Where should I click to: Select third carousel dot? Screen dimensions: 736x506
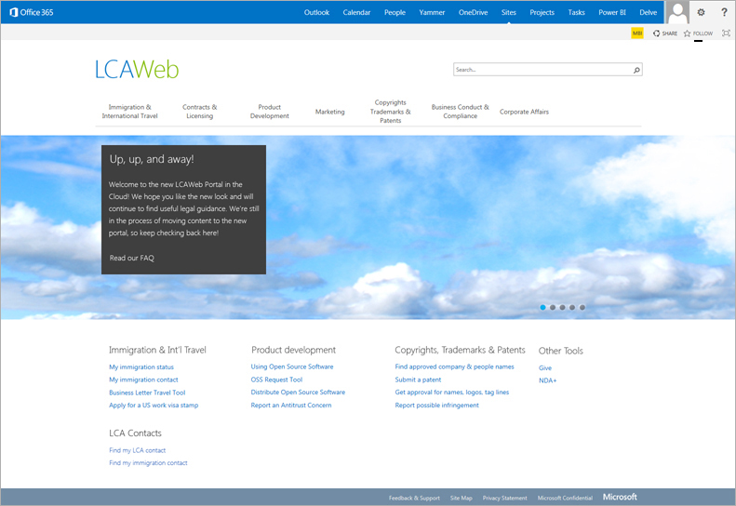pos(562,308)
